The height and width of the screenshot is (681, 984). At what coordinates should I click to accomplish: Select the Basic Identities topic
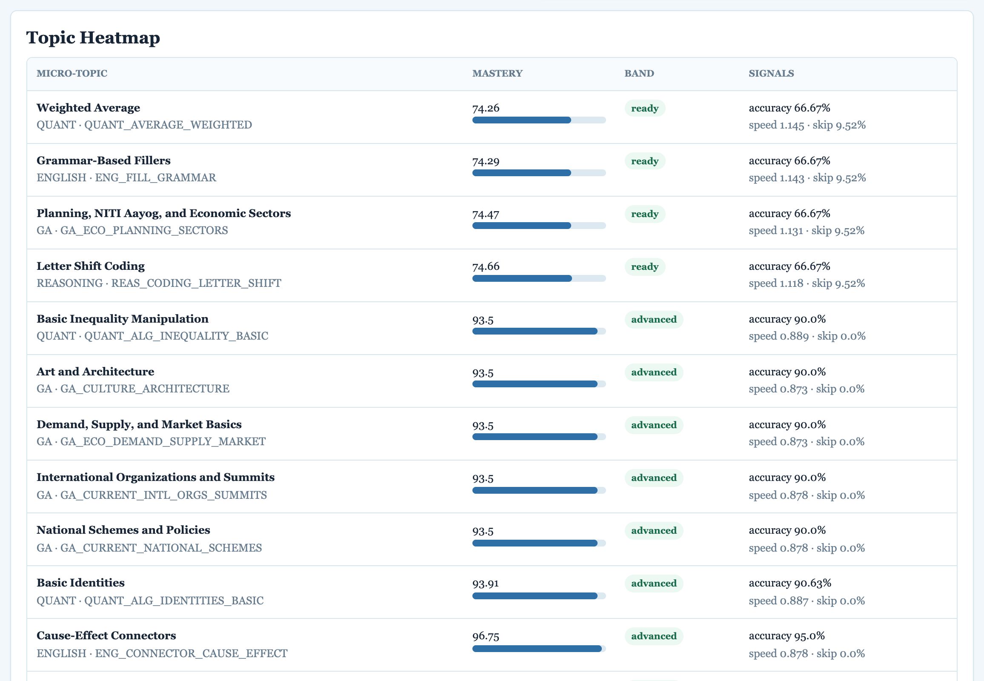coord(80,583)
